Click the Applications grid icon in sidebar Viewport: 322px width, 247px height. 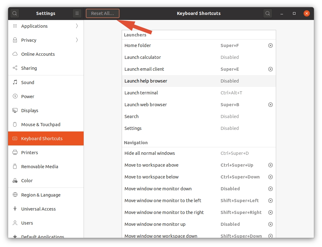(x=15, y=26)
